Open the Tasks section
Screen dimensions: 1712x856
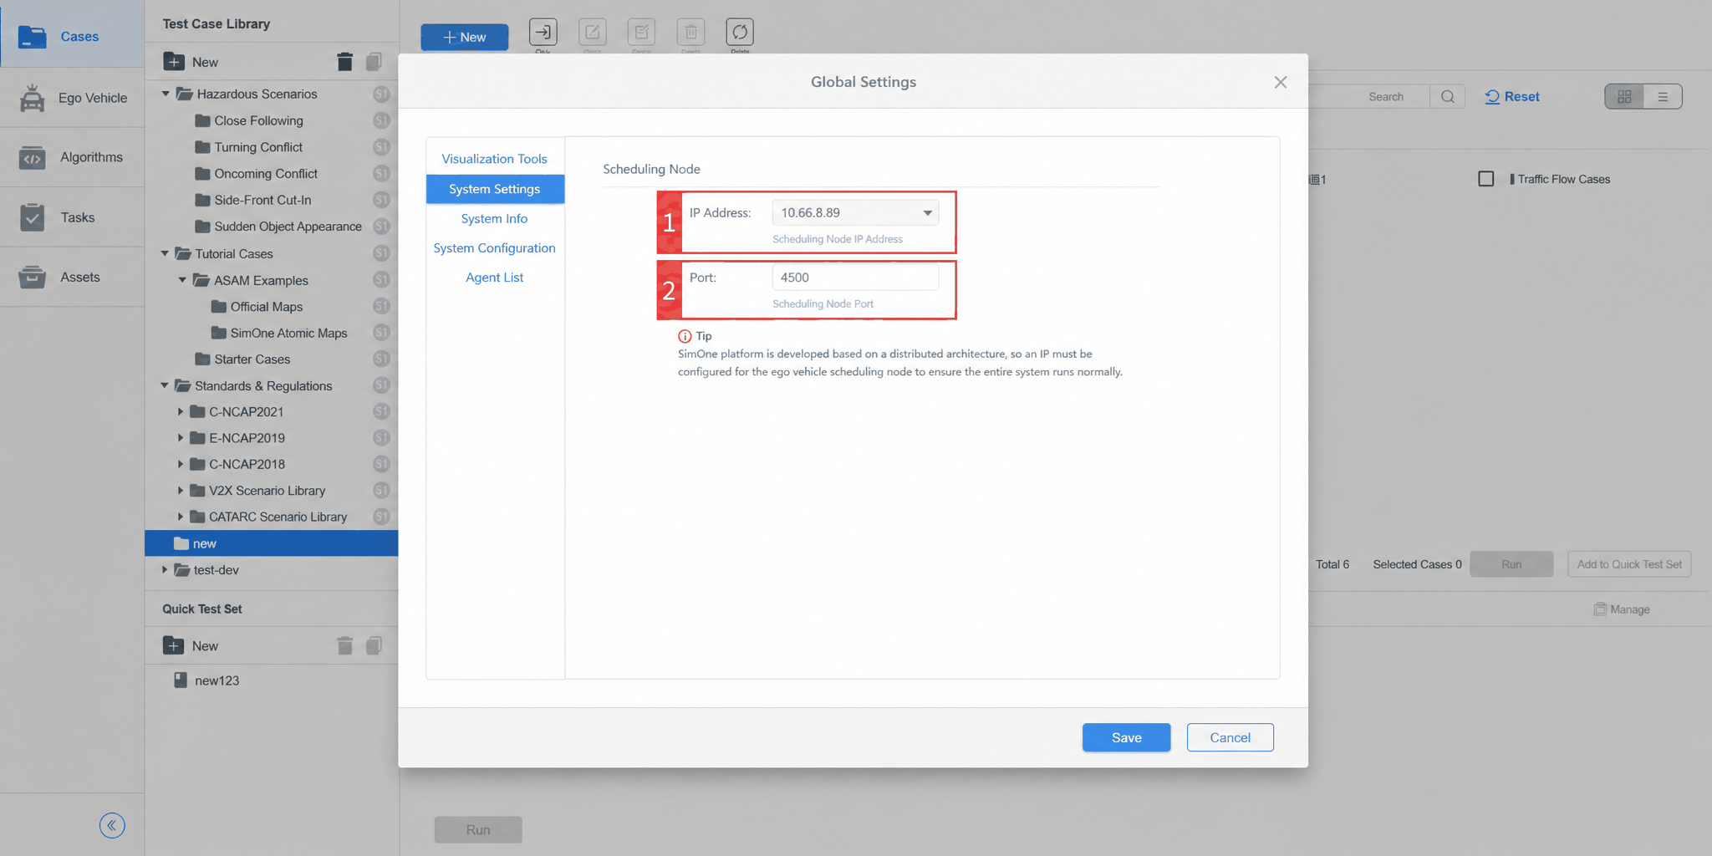[72, 217]
